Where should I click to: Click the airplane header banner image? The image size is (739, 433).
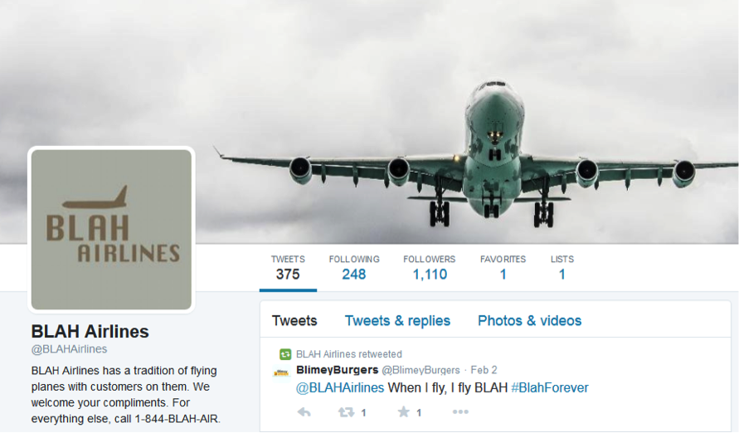click(x=370, y=122)
